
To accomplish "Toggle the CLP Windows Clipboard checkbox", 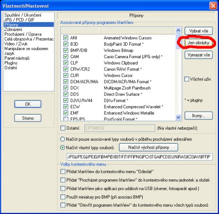I will coord(66,63).
